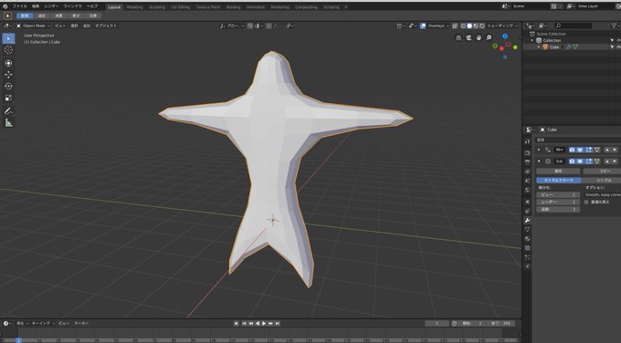Open the Material sphere tab in properties
The image size is (621, 343).
pos(527,239)
